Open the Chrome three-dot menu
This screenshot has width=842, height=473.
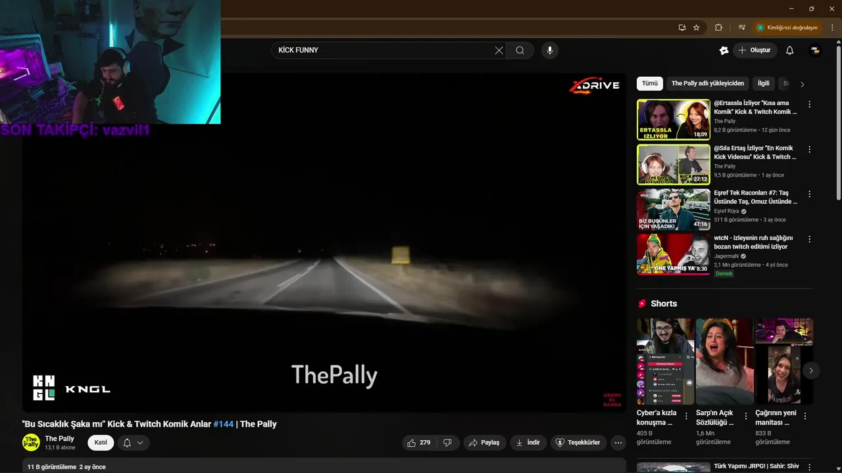pyautogui.click(x=831, y=28)
